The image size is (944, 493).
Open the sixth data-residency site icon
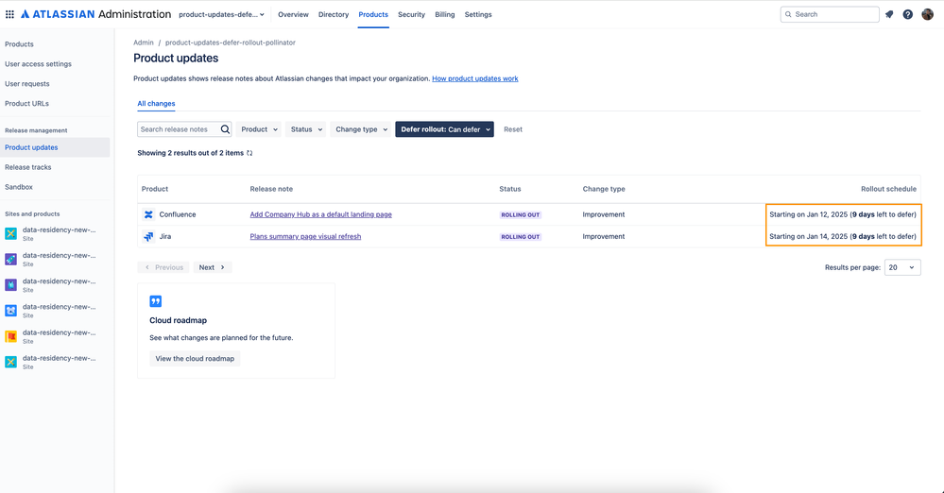10,362
